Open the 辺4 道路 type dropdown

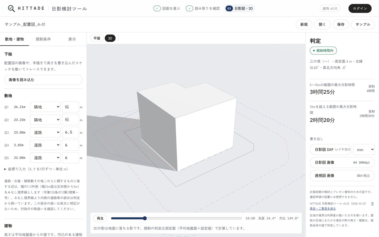pyautogui.click(x=45, y=145)
